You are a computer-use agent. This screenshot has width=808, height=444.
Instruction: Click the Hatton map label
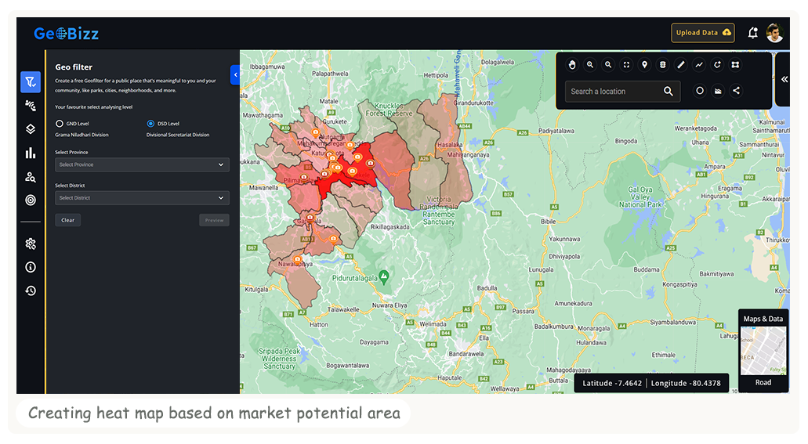[318, 324]
